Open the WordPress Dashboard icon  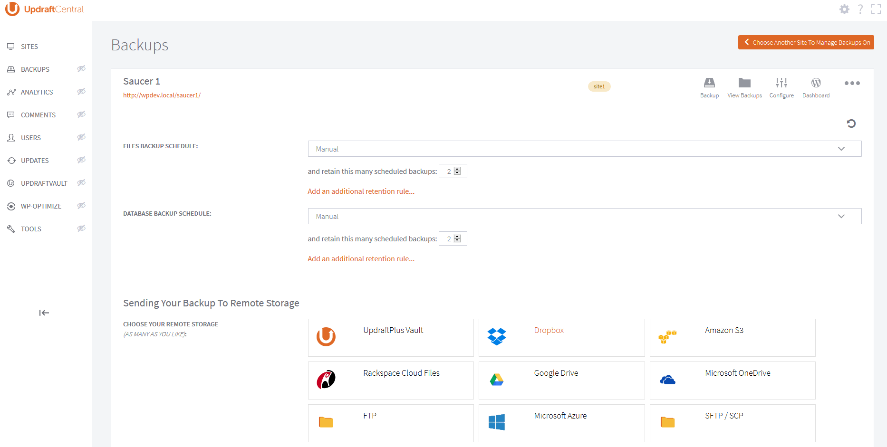[816, 84]
